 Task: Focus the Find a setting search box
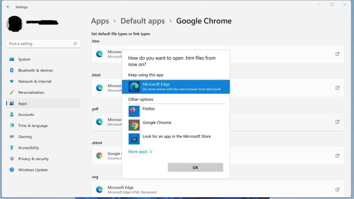pos(43,43)
